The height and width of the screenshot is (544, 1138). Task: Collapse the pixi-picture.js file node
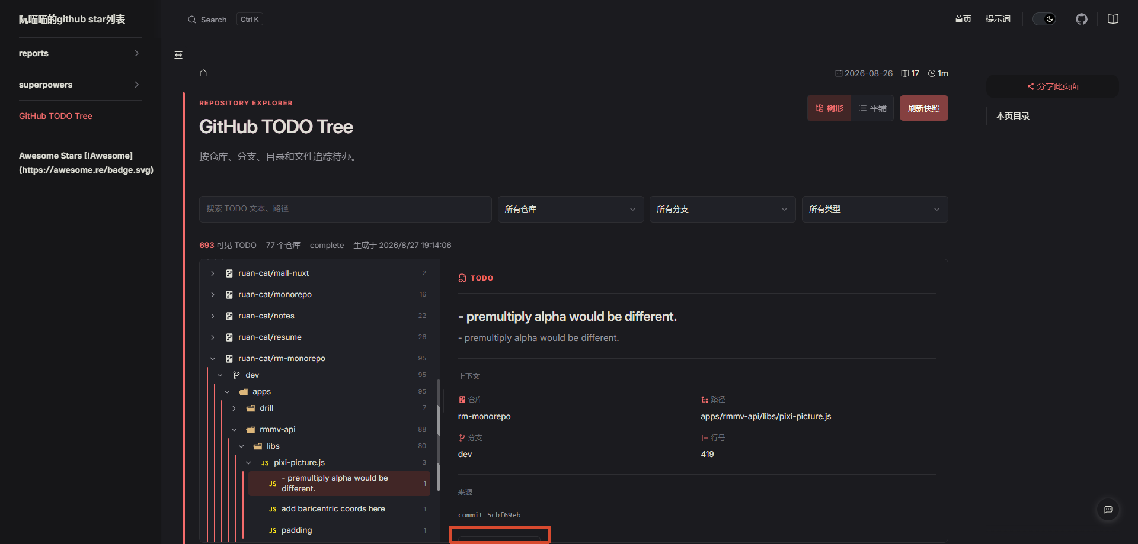click(248, 463)
